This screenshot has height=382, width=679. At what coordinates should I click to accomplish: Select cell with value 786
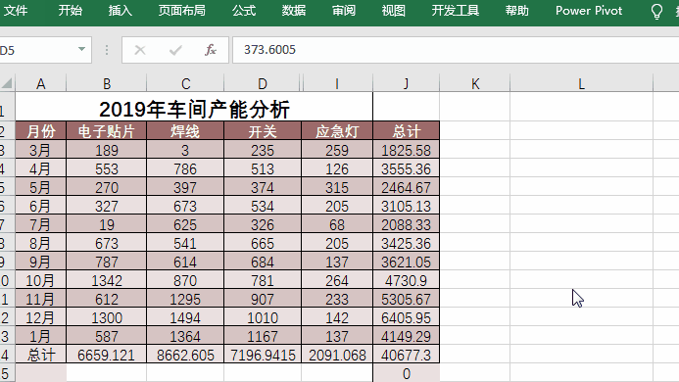(185, 168)
